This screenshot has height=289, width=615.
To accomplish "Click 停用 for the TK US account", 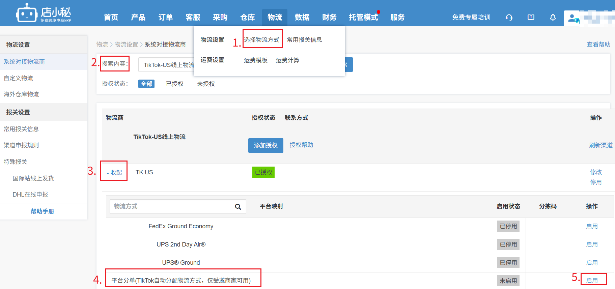I will [x=596, y=182].
